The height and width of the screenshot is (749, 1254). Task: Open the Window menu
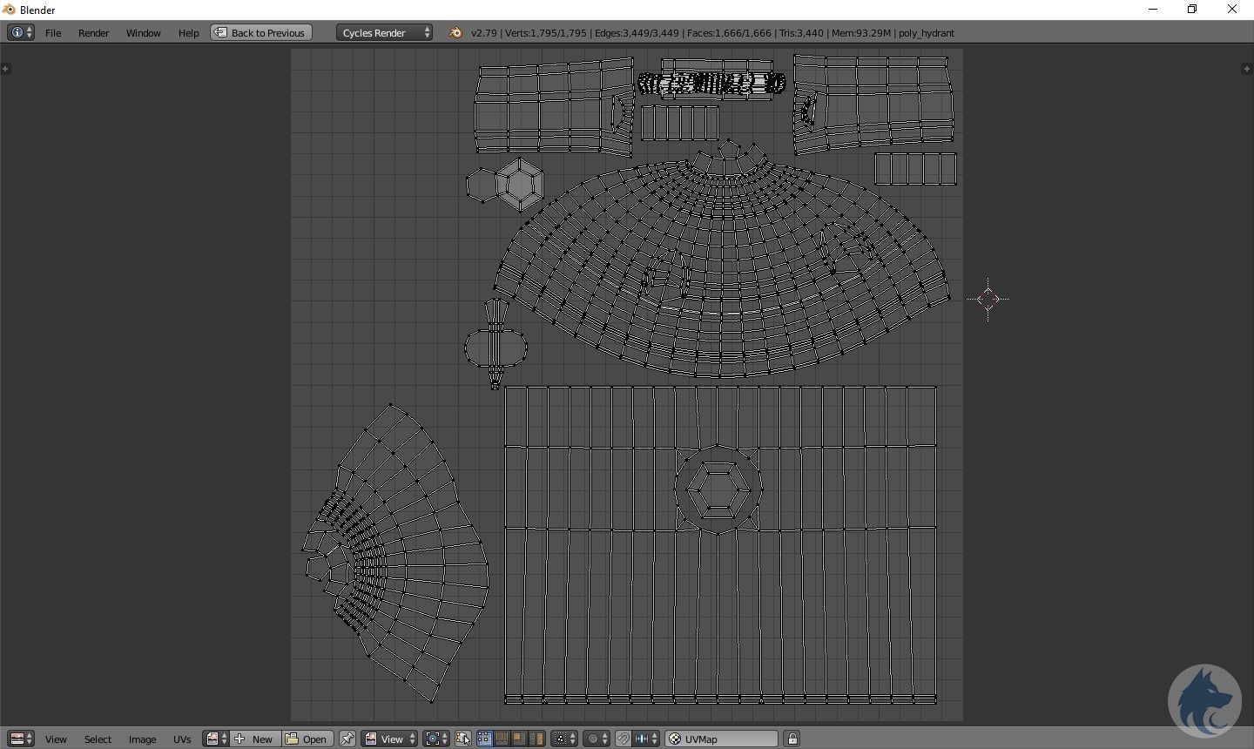[x=143, y=33]
